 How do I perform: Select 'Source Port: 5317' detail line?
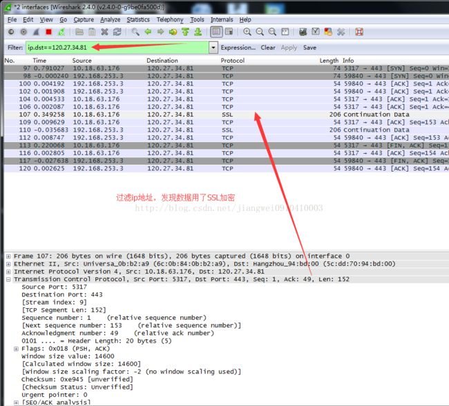coord(55,287)
